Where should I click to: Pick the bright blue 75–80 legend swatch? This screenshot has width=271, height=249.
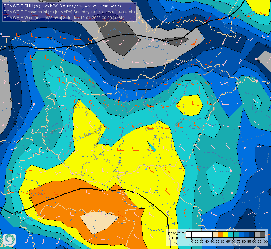point(241,235)
